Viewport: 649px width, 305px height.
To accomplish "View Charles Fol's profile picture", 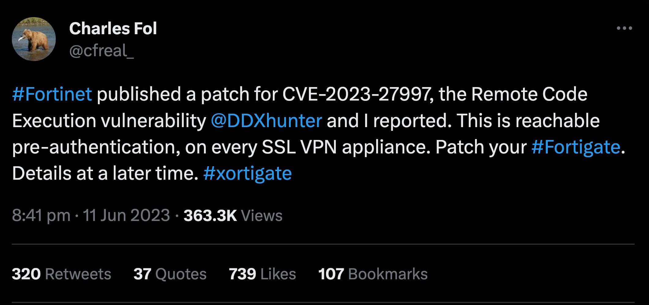I will tap(34, 39).
